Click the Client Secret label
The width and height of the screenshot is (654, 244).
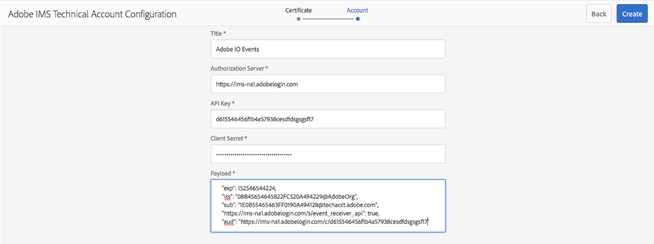coord(229,139)
